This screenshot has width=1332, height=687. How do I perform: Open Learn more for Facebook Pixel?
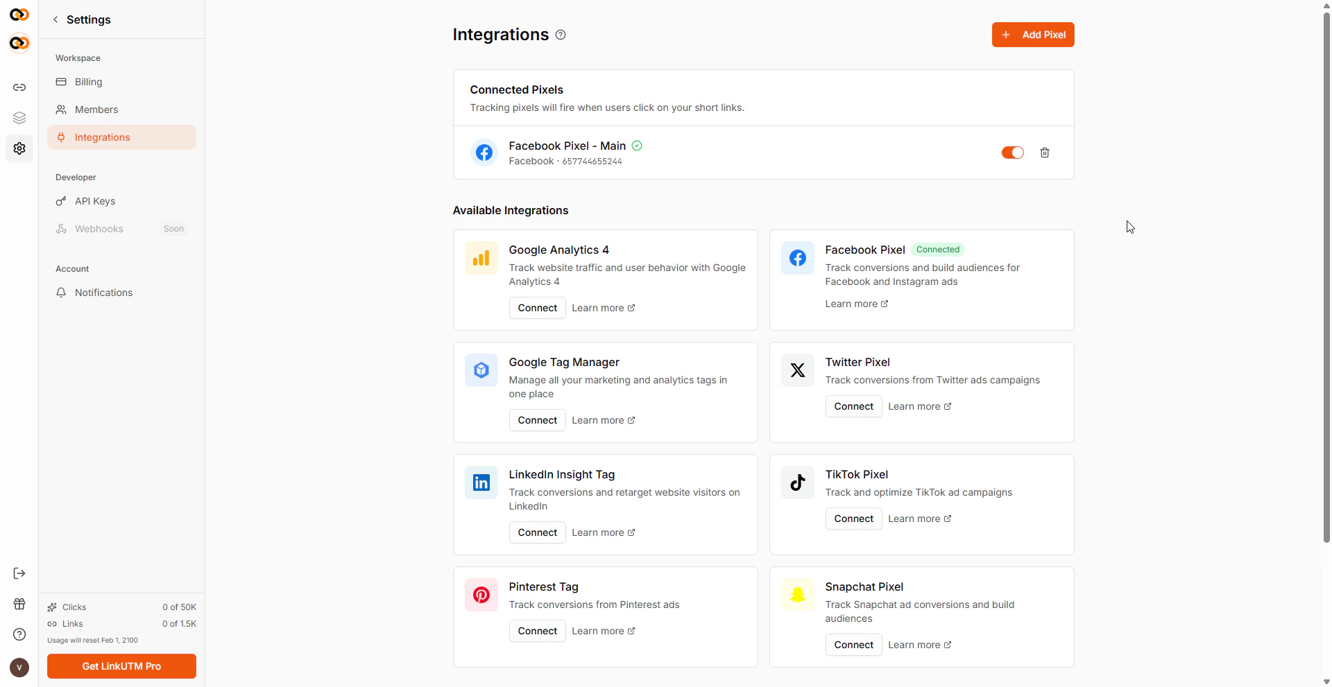pyautogui.click(x=857, y=304)
